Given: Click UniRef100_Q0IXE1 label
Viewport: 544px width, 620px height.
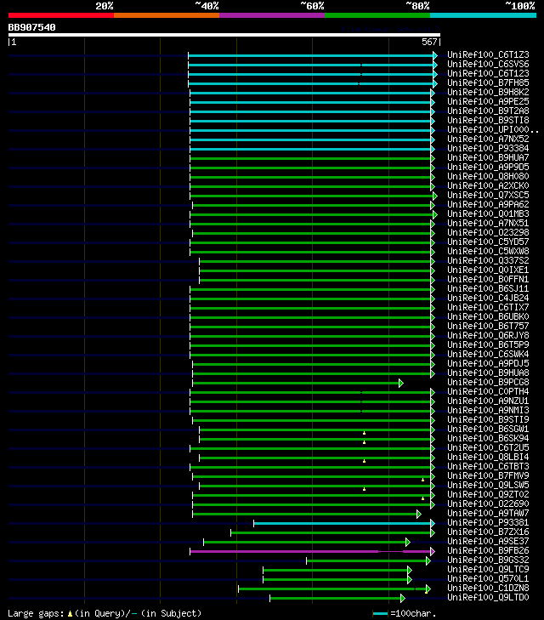Looking at the screenshot, I should coord(488,270).
